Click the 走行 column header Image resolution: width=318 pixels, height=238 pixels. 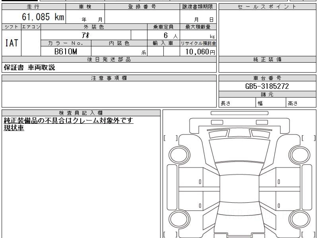coord(33,7)
